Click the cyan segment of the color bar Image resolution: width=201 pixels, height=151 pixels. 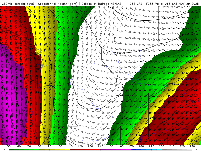tap(159, 150)
